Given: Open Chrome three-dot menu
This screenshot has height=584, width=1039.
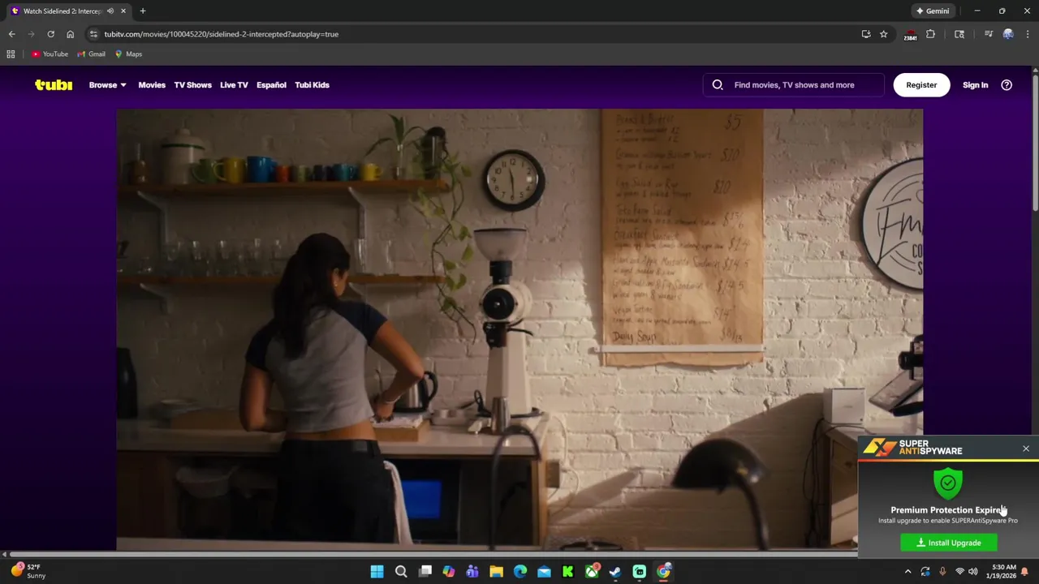Looking at the screenshot, I should (1028, 34).
